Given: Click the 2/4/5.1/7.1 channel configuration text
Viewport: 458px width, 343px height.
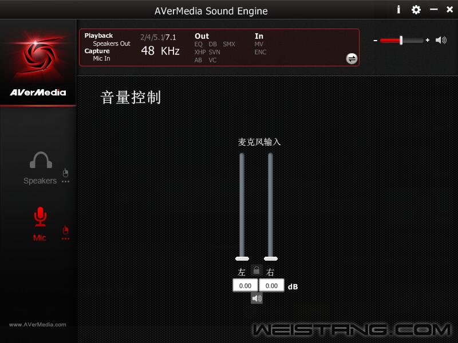Looking at the screenshot, I should click(x=159, y=37).
